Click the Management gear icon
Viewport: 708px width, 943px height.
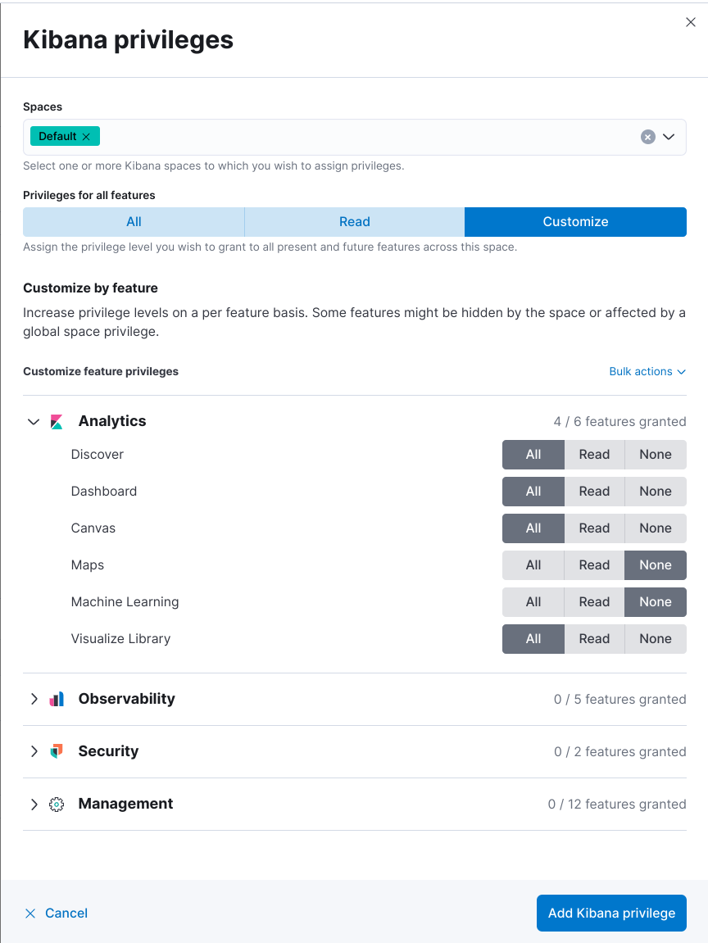pyautogui.click(x=56, y=804)
